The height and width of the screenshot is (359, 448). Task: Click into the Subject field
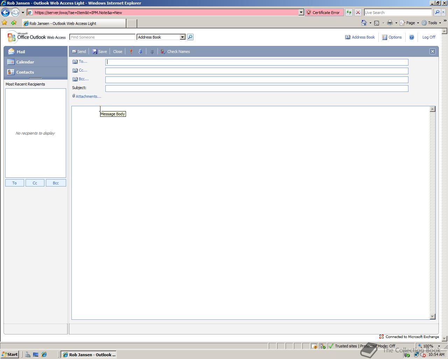pos(257,88)
